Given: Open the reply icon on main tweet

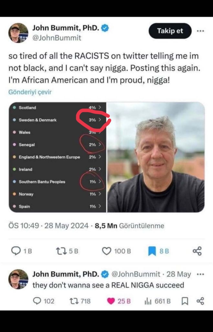Looking at the screenshot, I should 16,251.
